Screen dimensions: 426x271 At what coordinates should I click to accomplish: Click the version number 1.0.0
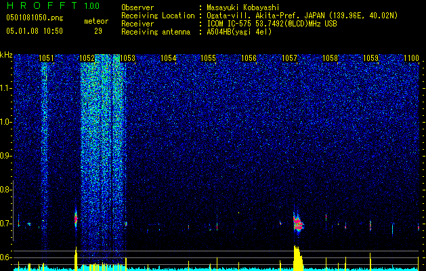pyautogui.click(x=91, y=5)
